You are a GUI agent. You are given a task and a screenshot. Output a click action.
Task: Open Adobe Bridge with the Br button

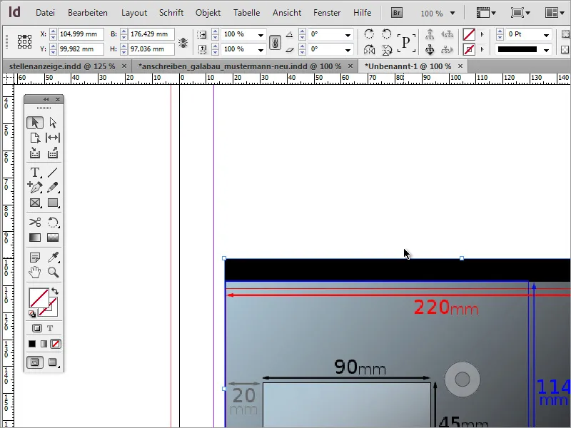(397, 13)
